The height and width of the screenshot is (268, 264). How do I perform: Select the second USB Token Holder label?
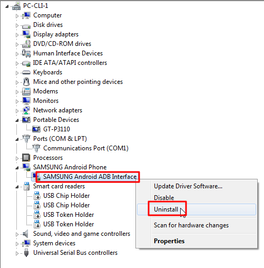(x=69, y=224)
